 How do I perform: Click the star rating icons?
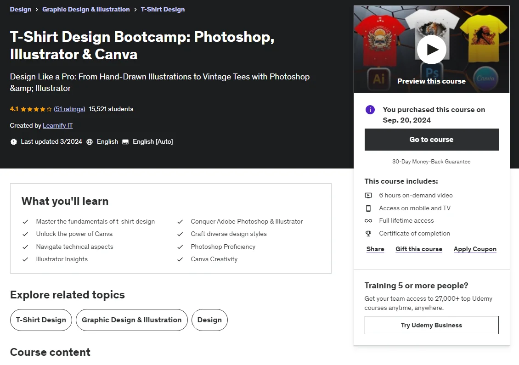pyautogui.click(x=36, y=109)
